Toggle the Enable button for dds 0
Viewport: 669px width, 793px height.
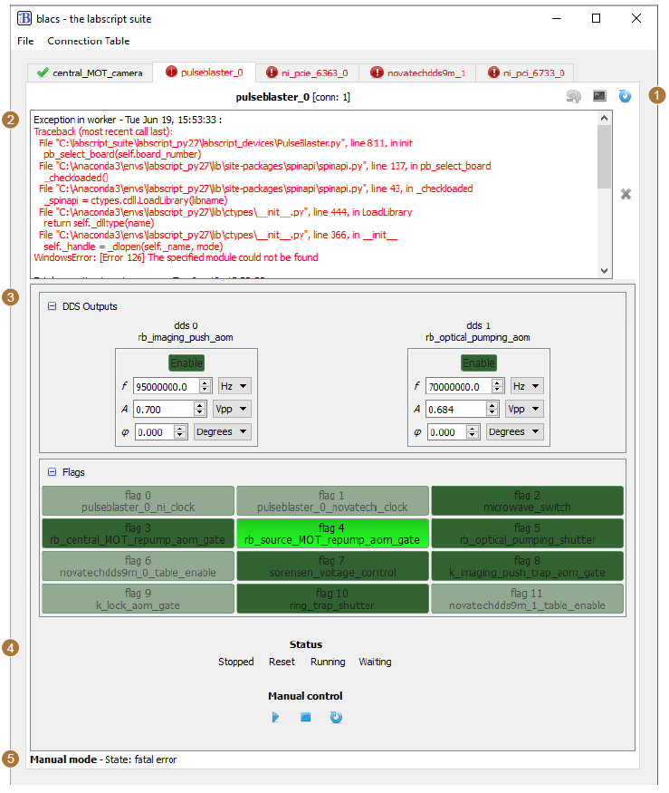(x=186, y=363)
